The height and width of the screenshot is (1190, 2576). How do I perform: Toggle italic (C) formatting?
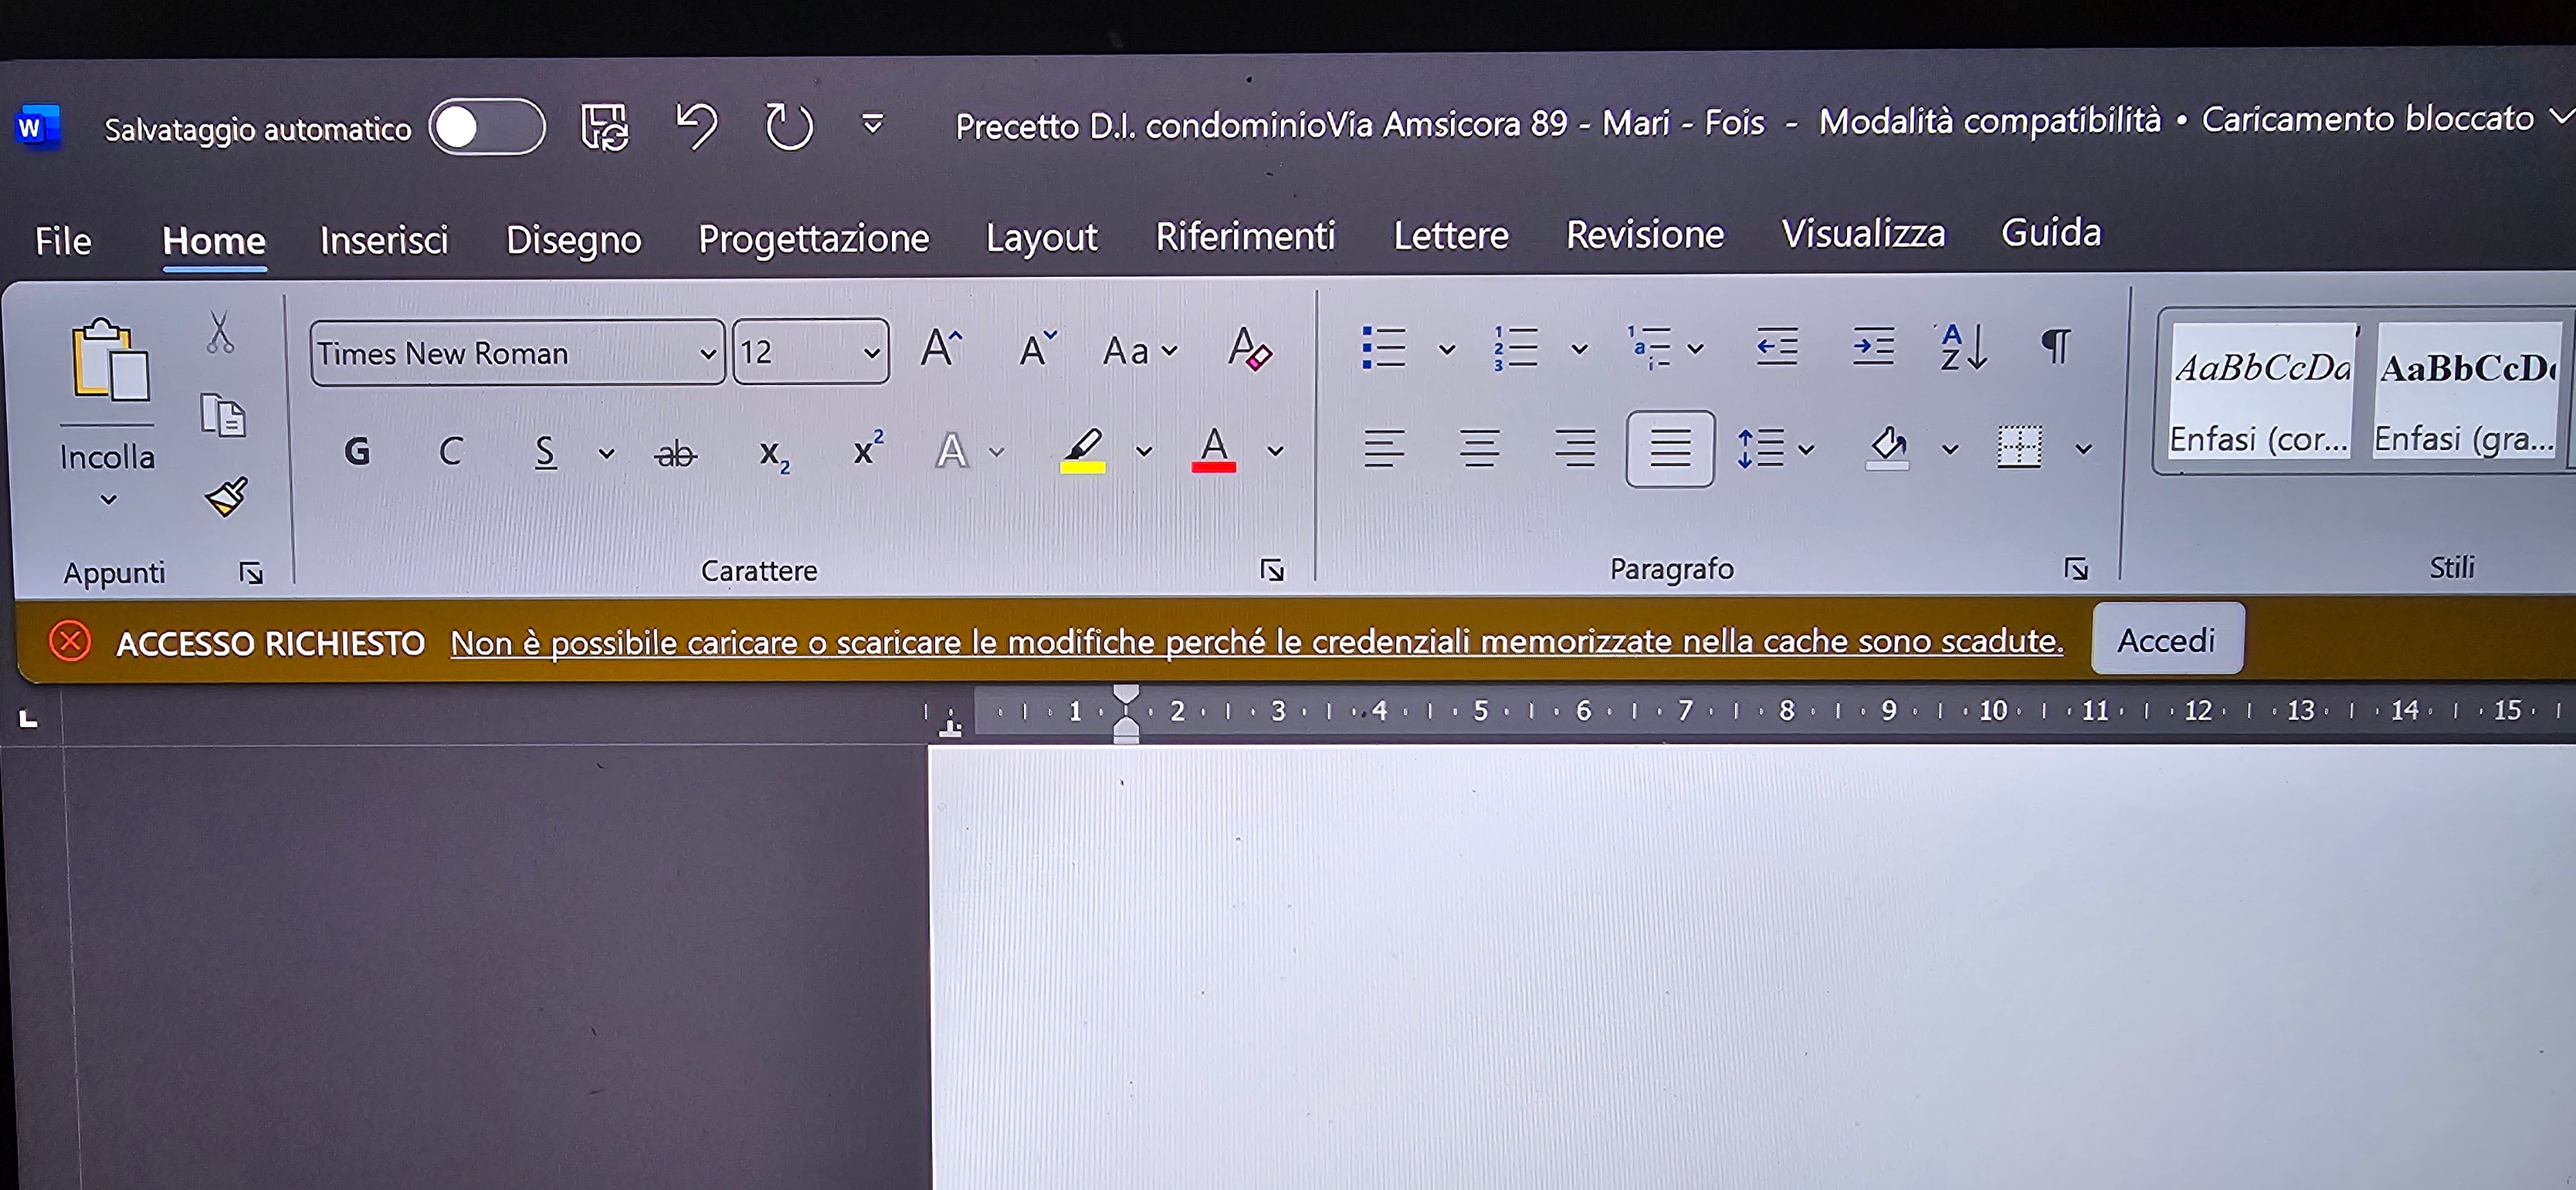[x=450, y=452]
